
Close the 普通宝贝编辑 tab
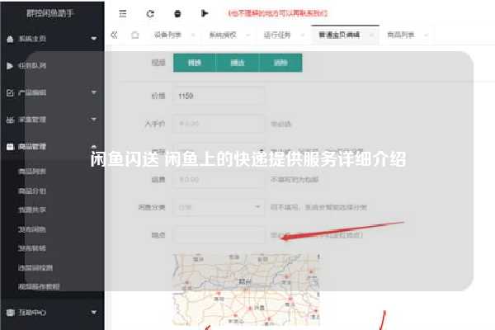(371, 35)
